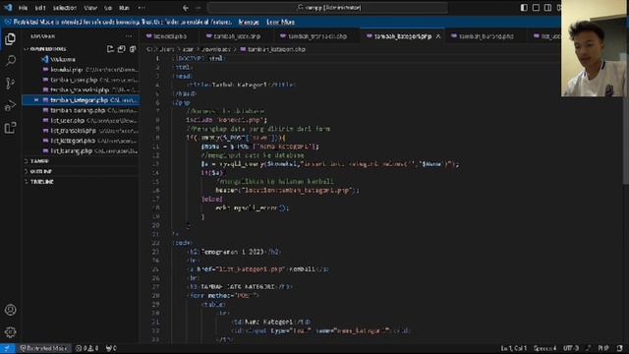
Task: Go forward with the navigation arrow
Action: 198,8
